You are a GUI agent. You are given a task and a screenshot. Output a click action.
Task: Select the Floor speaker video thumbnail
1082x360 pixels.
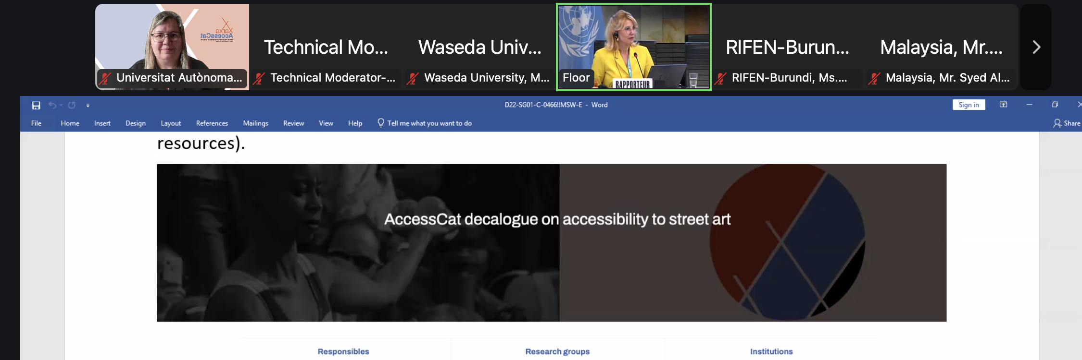[x=634, y=47]
